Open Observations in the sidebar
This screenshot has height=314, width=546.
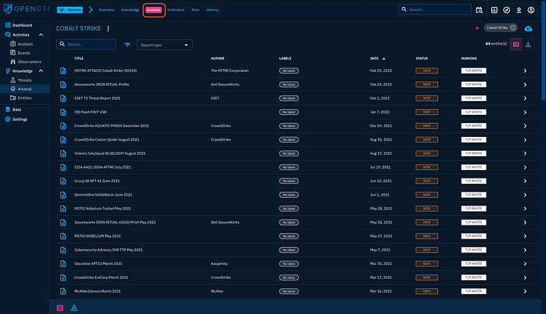tap(24, 62)
